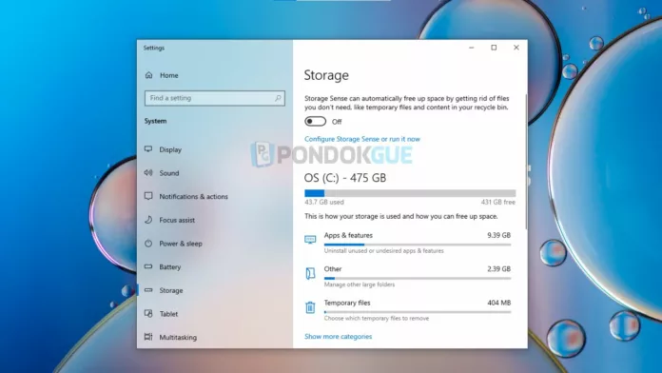
Task: Click the Notifications & actions icon
Action: click(x=148, y=196)
